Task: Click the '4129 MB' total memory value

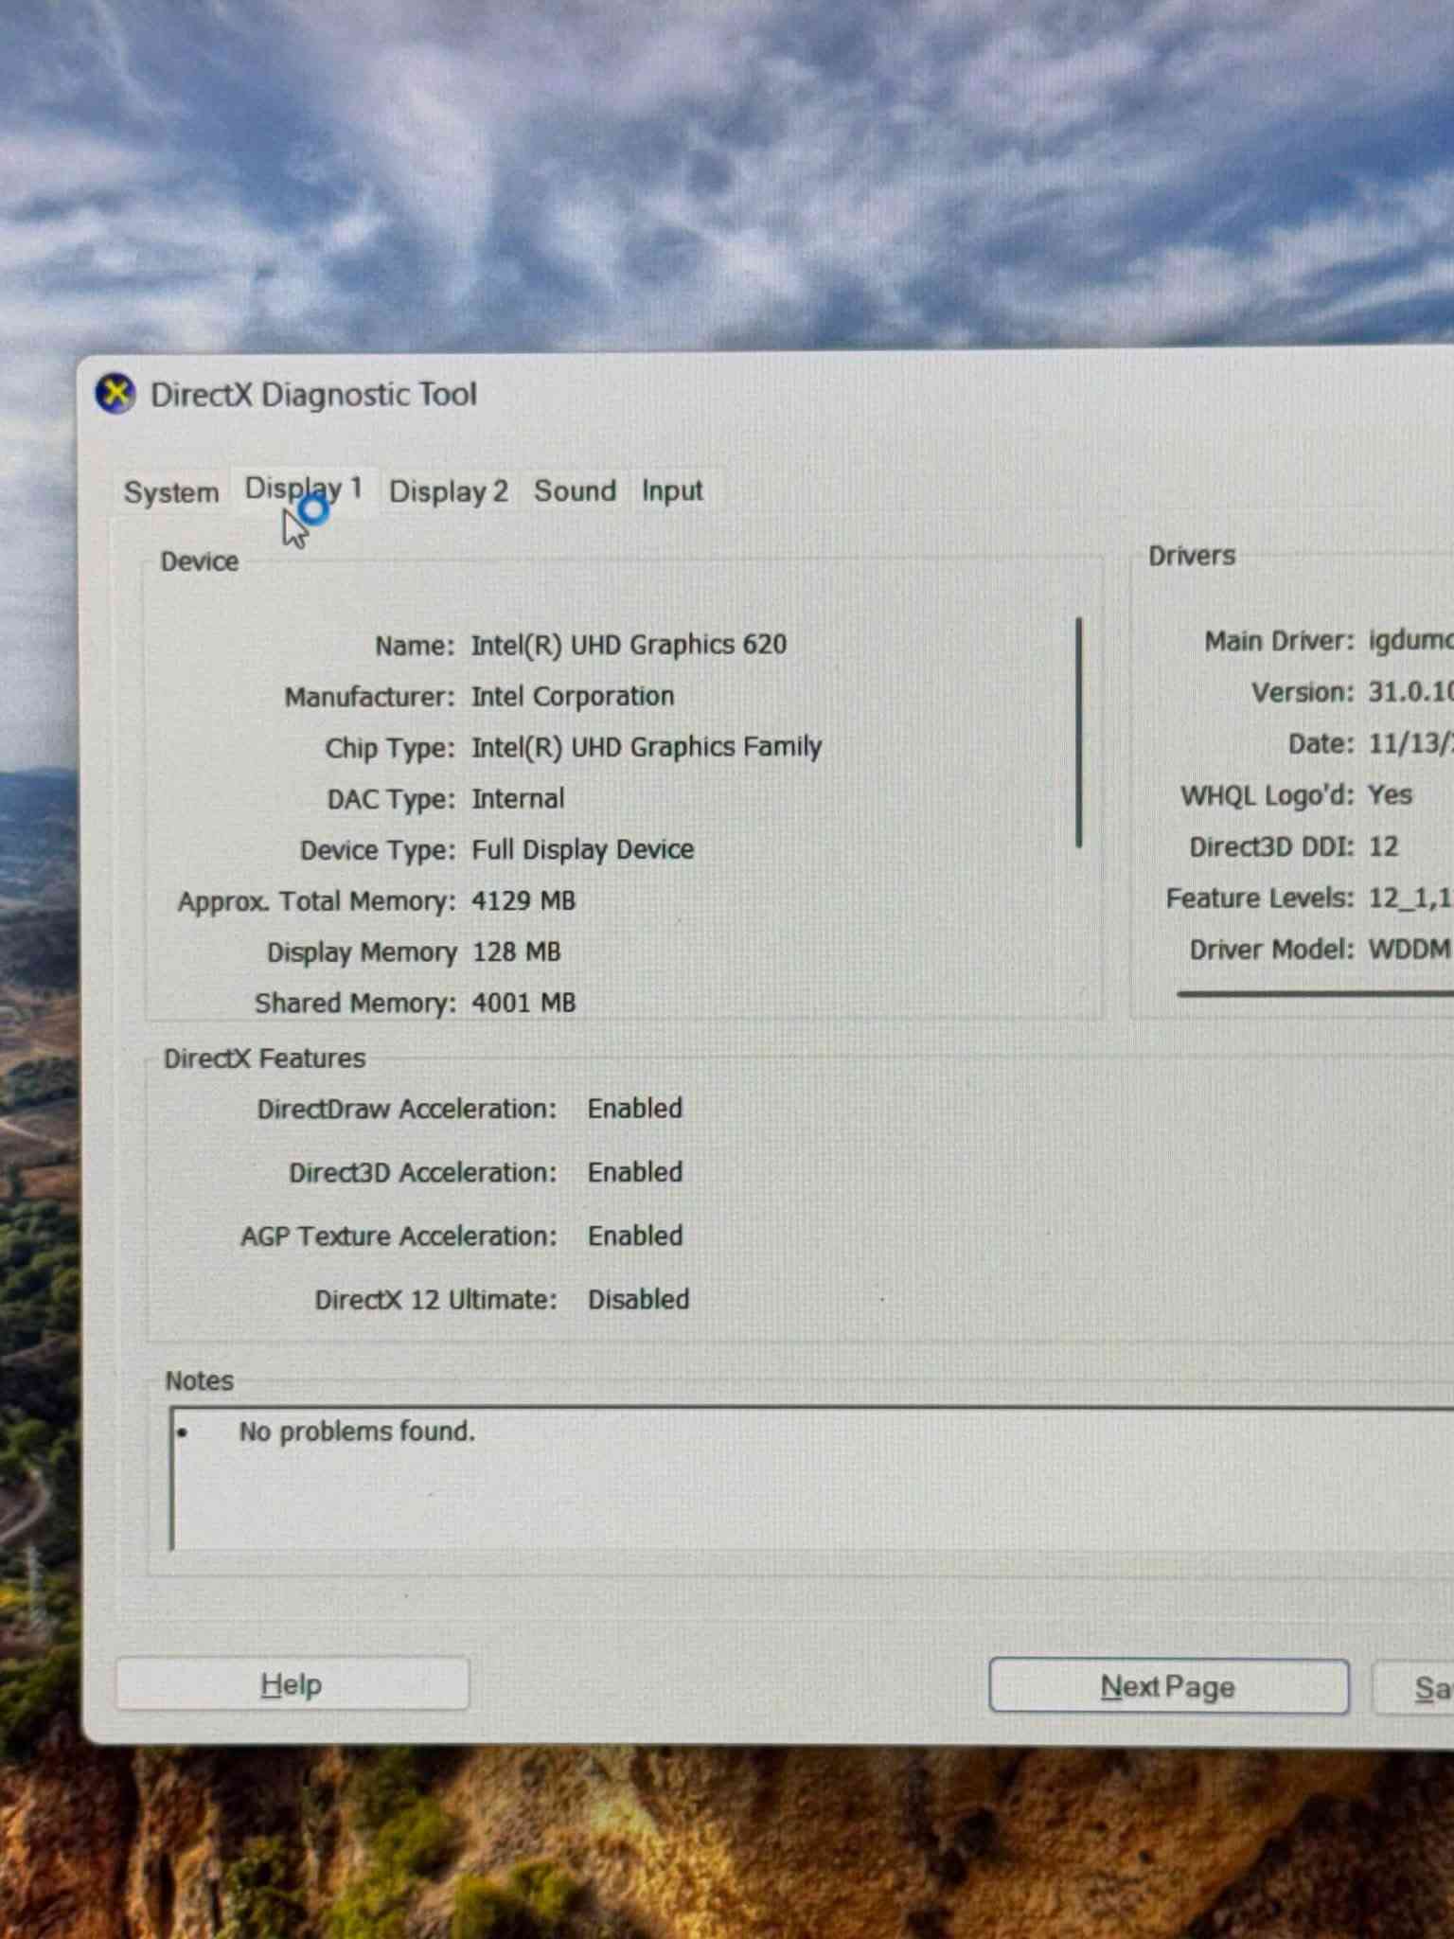Action: tap(523, 900)
